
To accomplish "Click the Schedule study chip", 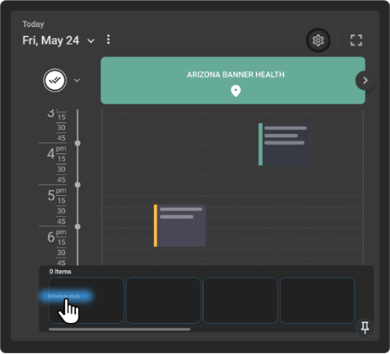I will click(66, 296).
